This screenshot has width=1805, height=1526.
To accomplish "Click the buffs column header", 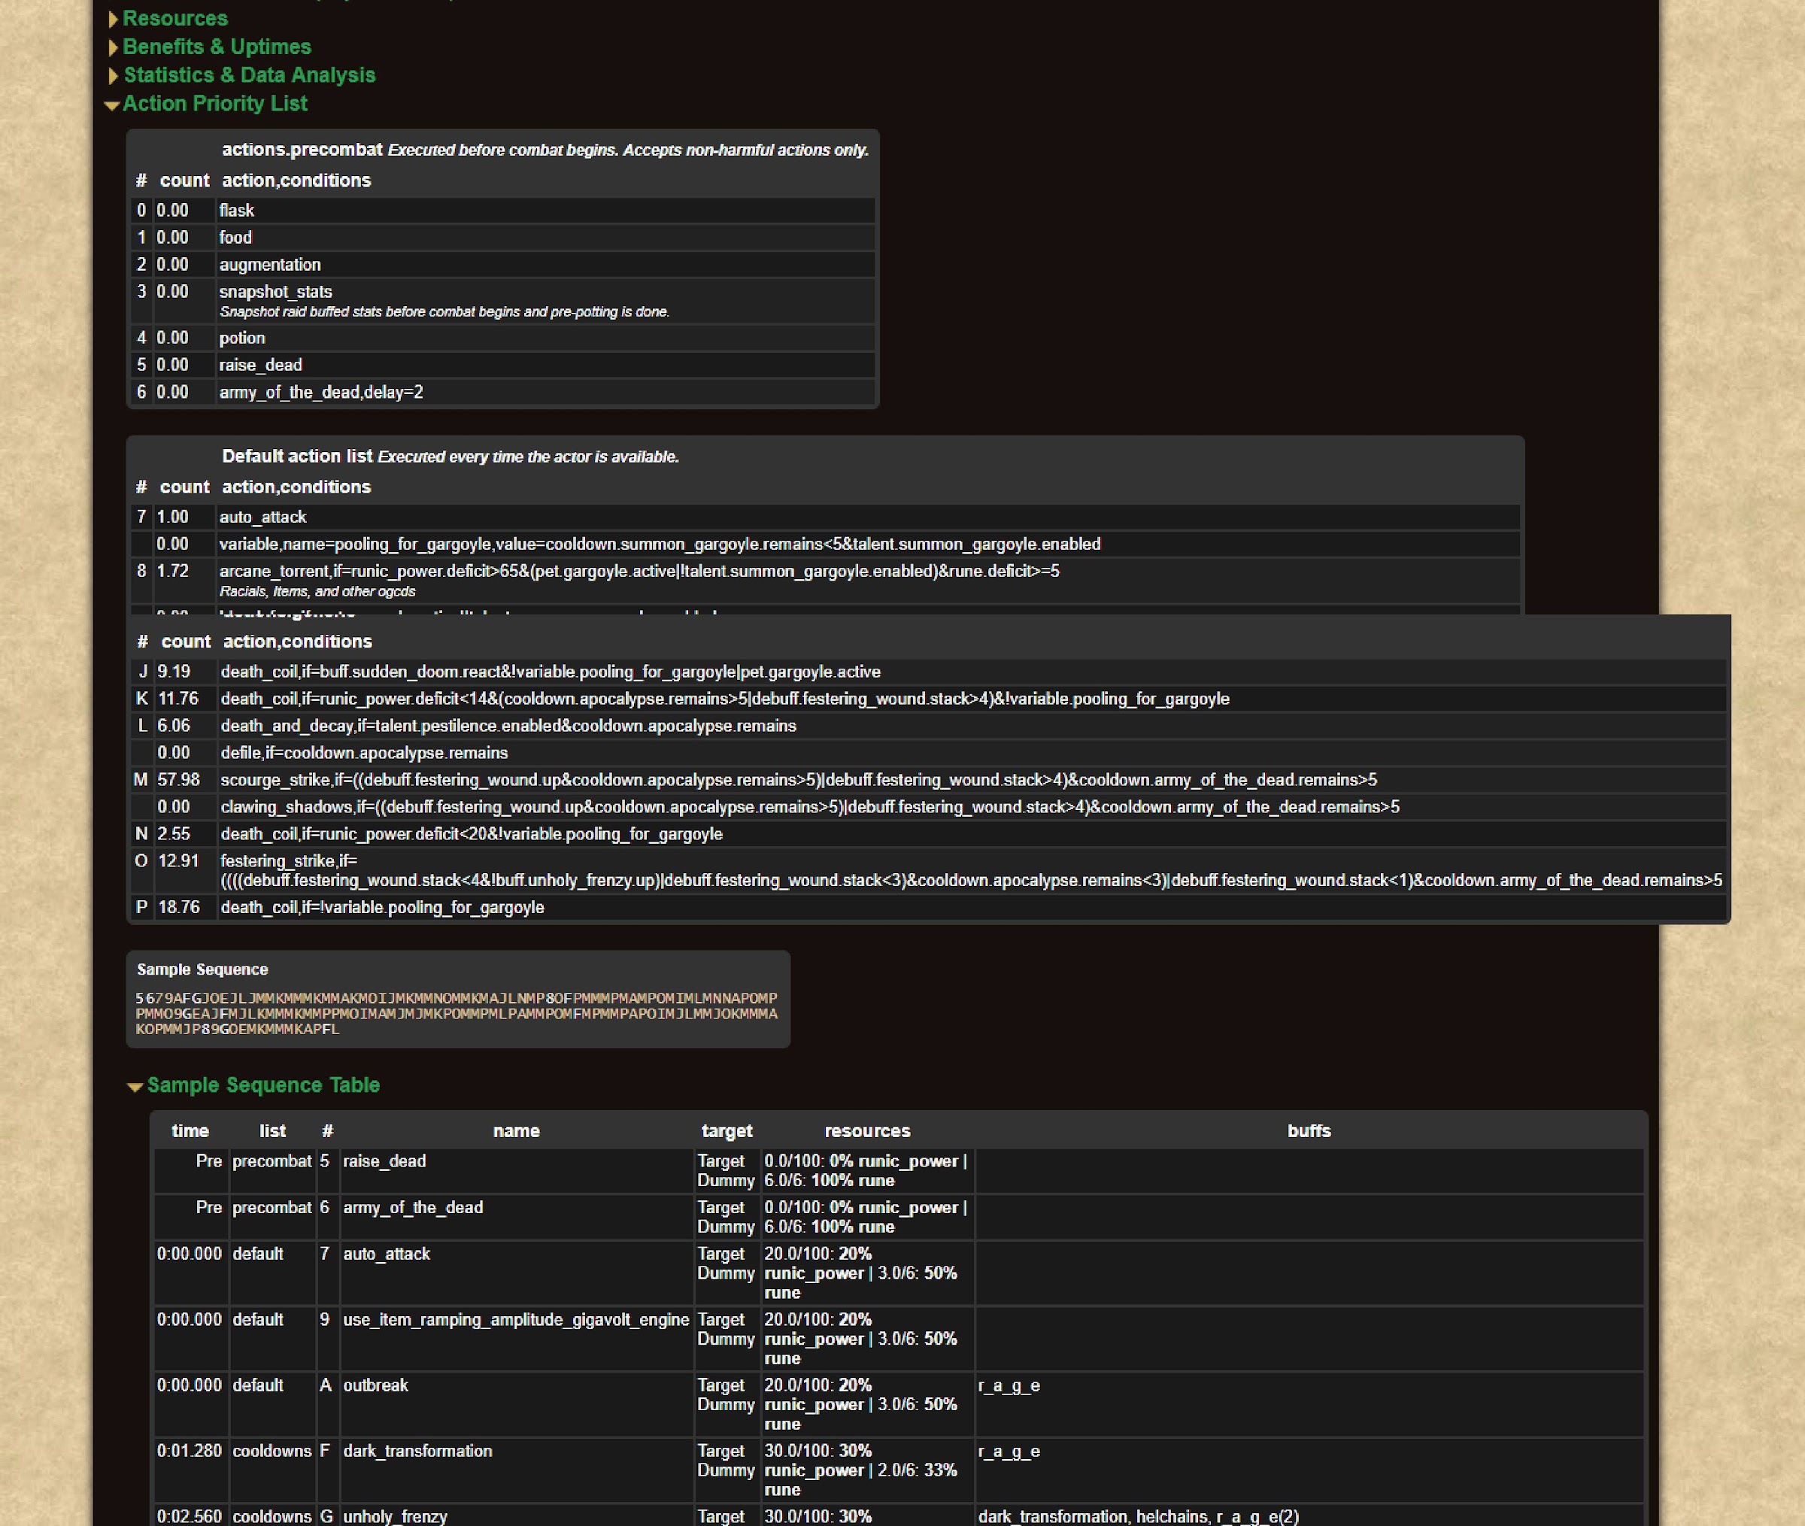I will click(1308, 1130).
